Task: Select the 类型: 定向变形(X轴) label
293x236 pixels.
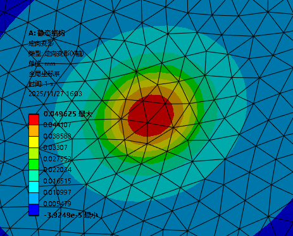Action: pos(56,54)
